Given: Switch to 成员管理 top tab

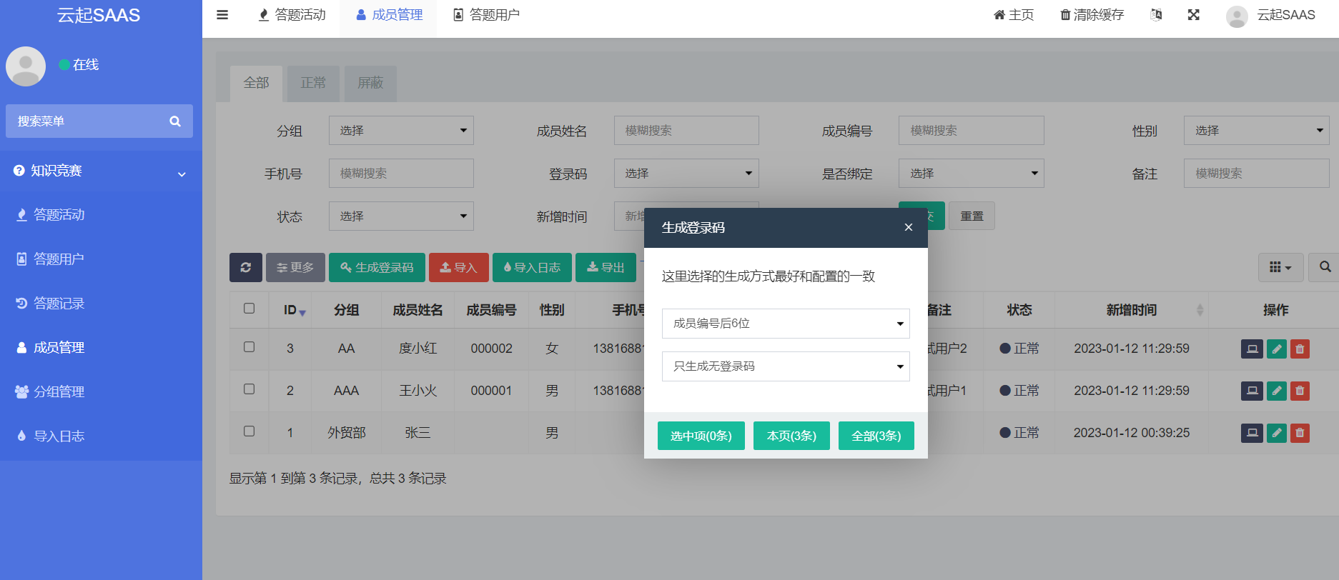Looking at the screenshot, I should point(390,15).
